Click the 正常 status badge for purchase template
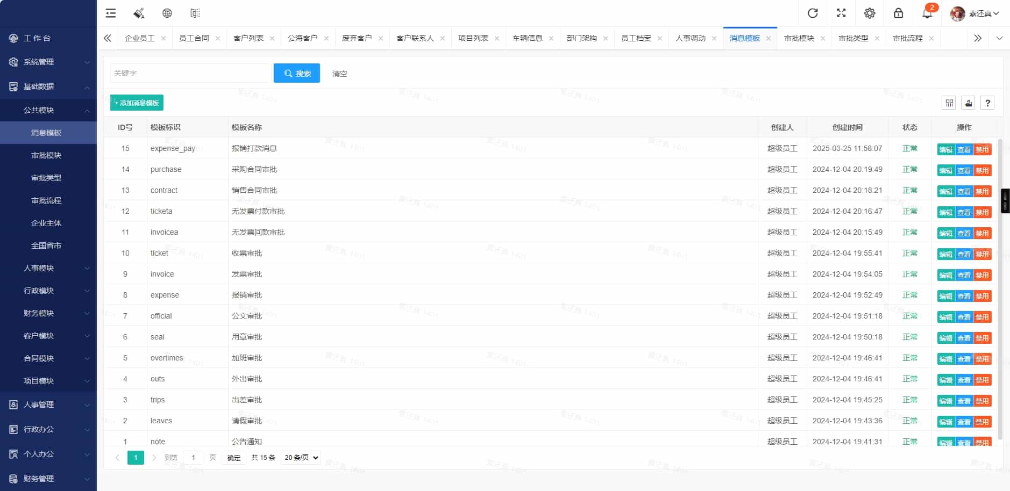Image resolution: width=1010 pixels, height=491 pixels. [910, 169]
